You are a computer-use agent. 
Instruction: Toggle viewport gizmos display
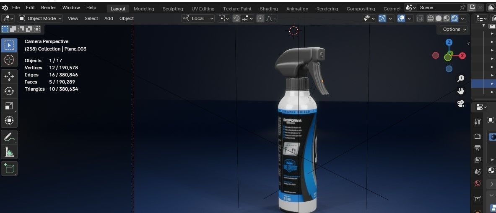pyautogui.click(x=382, y=19)
